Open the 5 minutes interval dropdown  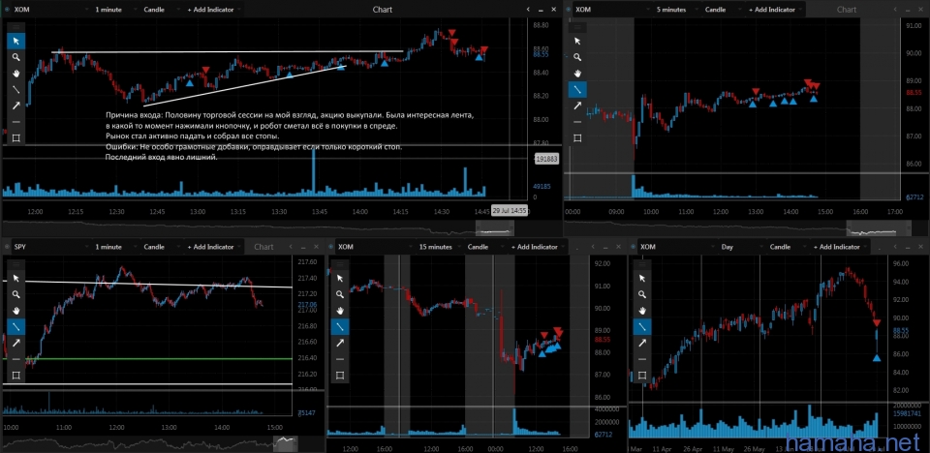675,10
